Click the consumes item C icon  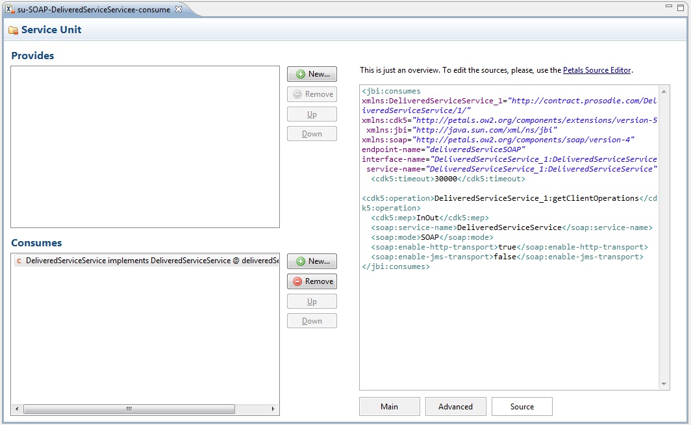19,261
